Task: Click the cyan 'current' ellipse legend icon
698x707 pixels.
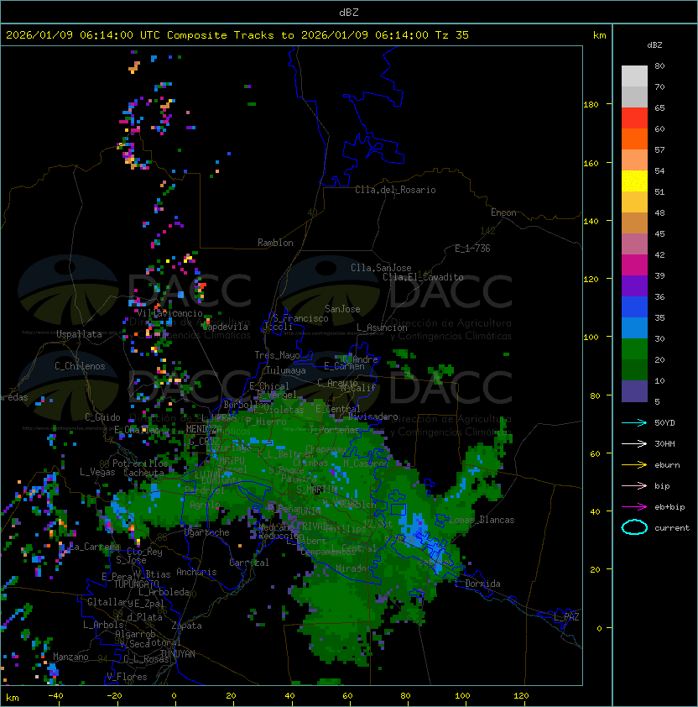Action: [x=634, y=527]
